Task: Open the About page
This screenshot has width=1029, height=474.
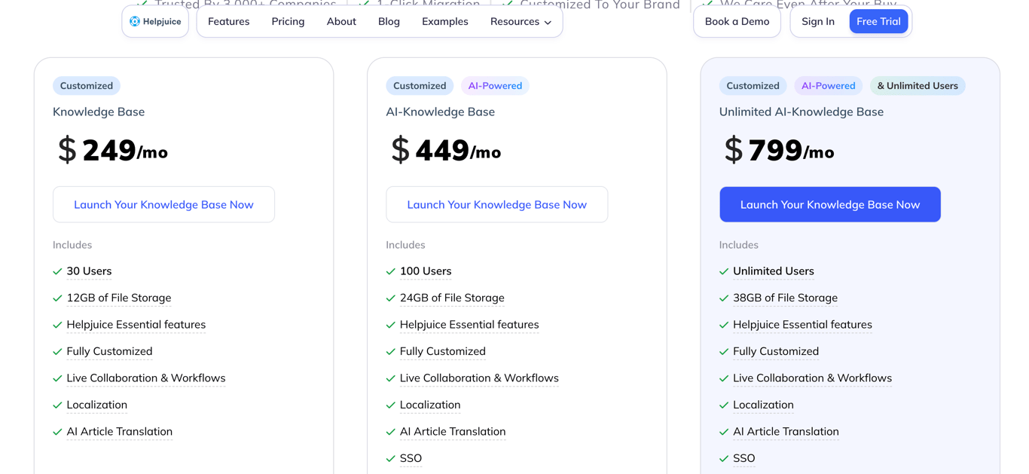Action: click(341, 22)
